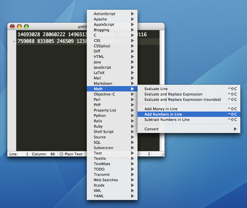Viewport: 247px width, 208px height.
Task: Open the C bundle submenu
Action: tap(112, 35)
